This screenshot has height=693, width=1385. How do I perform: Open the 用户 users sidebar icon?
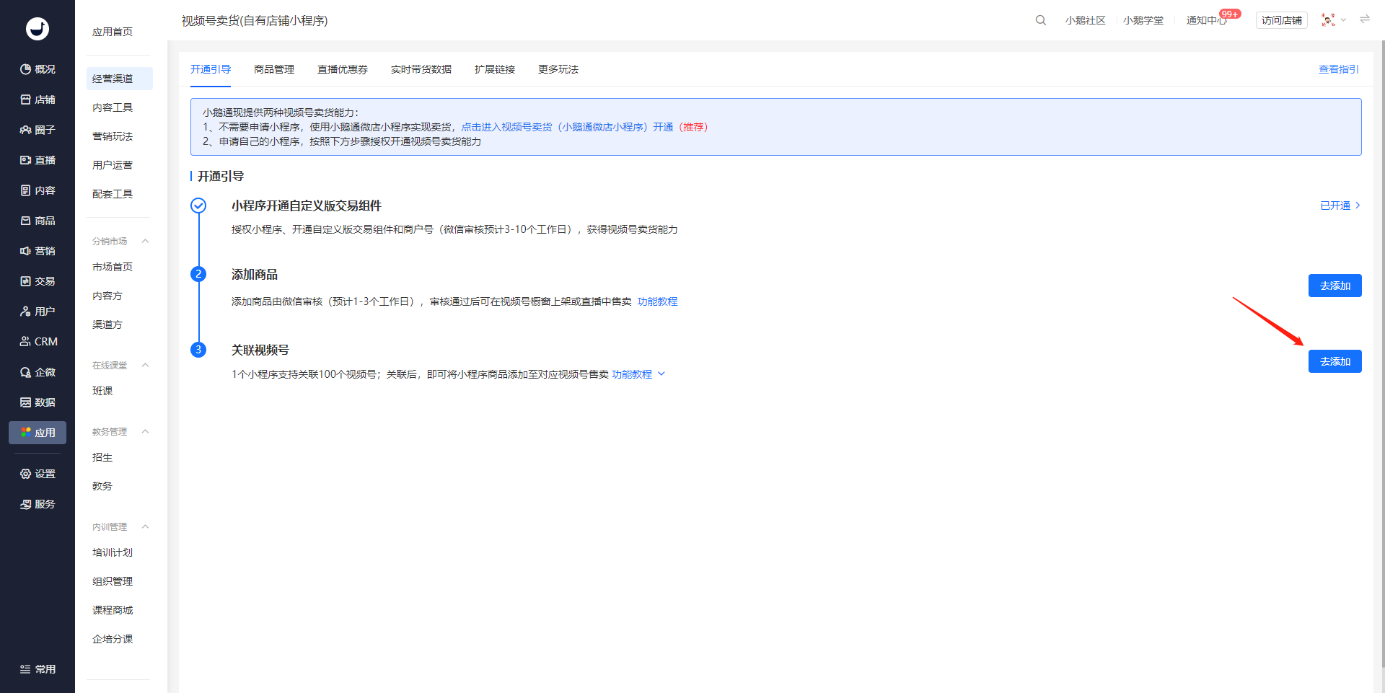point(26,312)
